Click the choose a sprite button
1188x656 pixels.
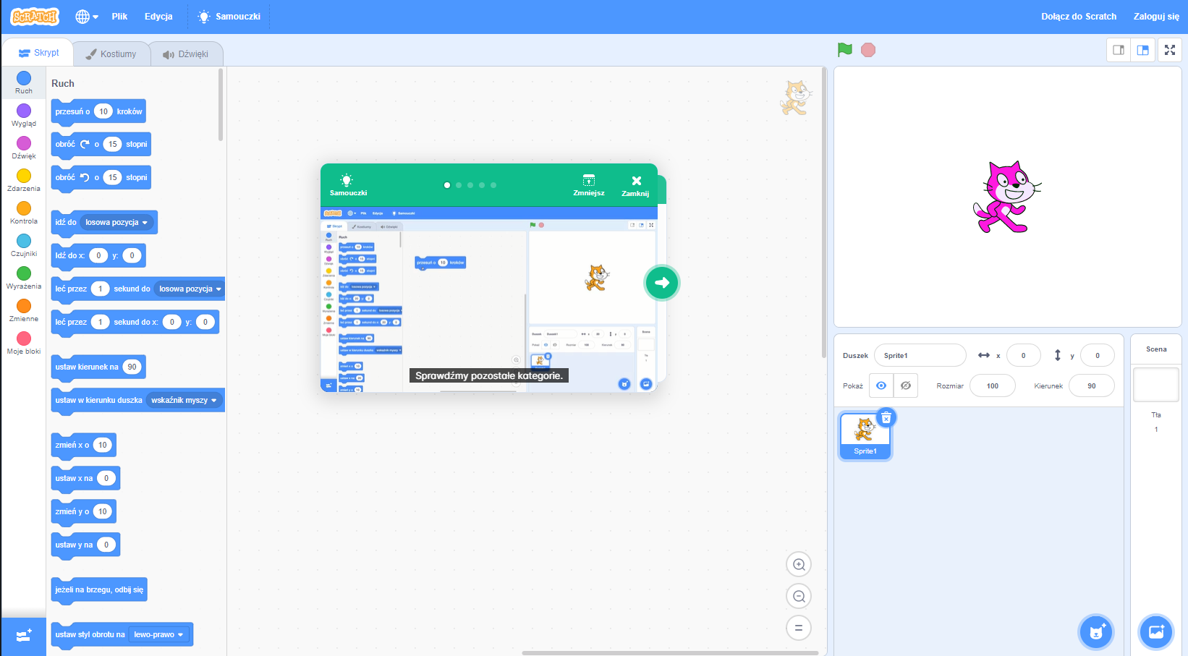[x=1095, y=632]
